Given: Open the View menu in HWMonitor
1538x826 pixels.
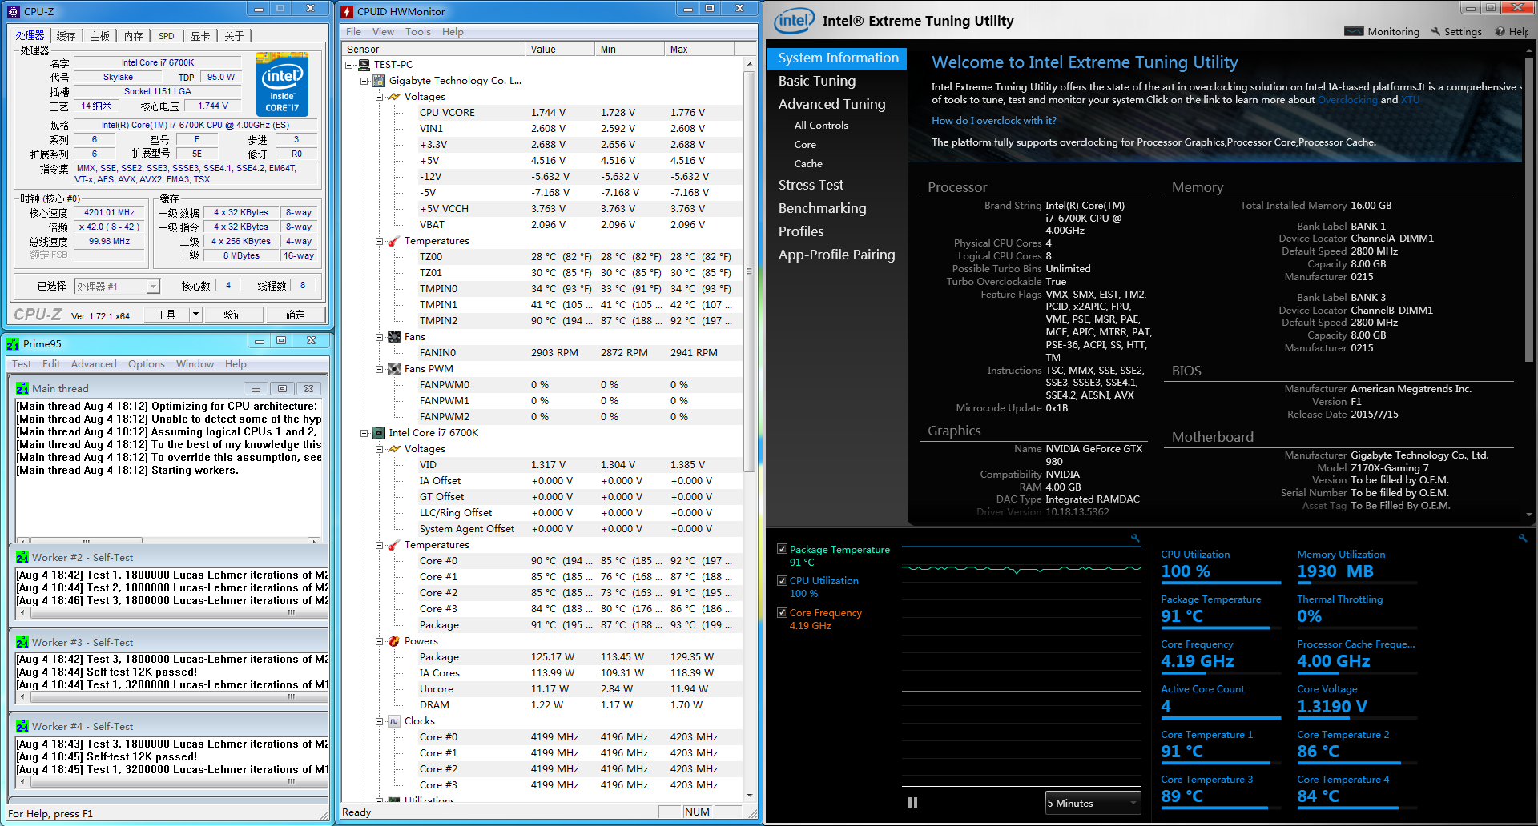Looking at the screenshot, I should [x=383, y=32].
